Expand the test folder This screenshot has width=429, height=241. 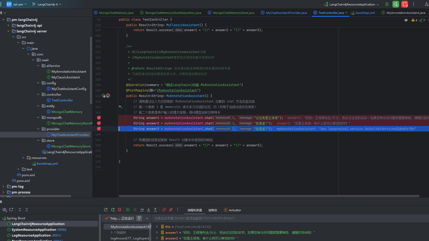pyautogui.click(x=18, y=169)
